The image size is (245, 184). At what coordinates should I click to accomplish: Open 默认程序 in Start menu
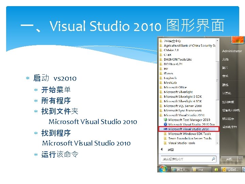[228, 119]
